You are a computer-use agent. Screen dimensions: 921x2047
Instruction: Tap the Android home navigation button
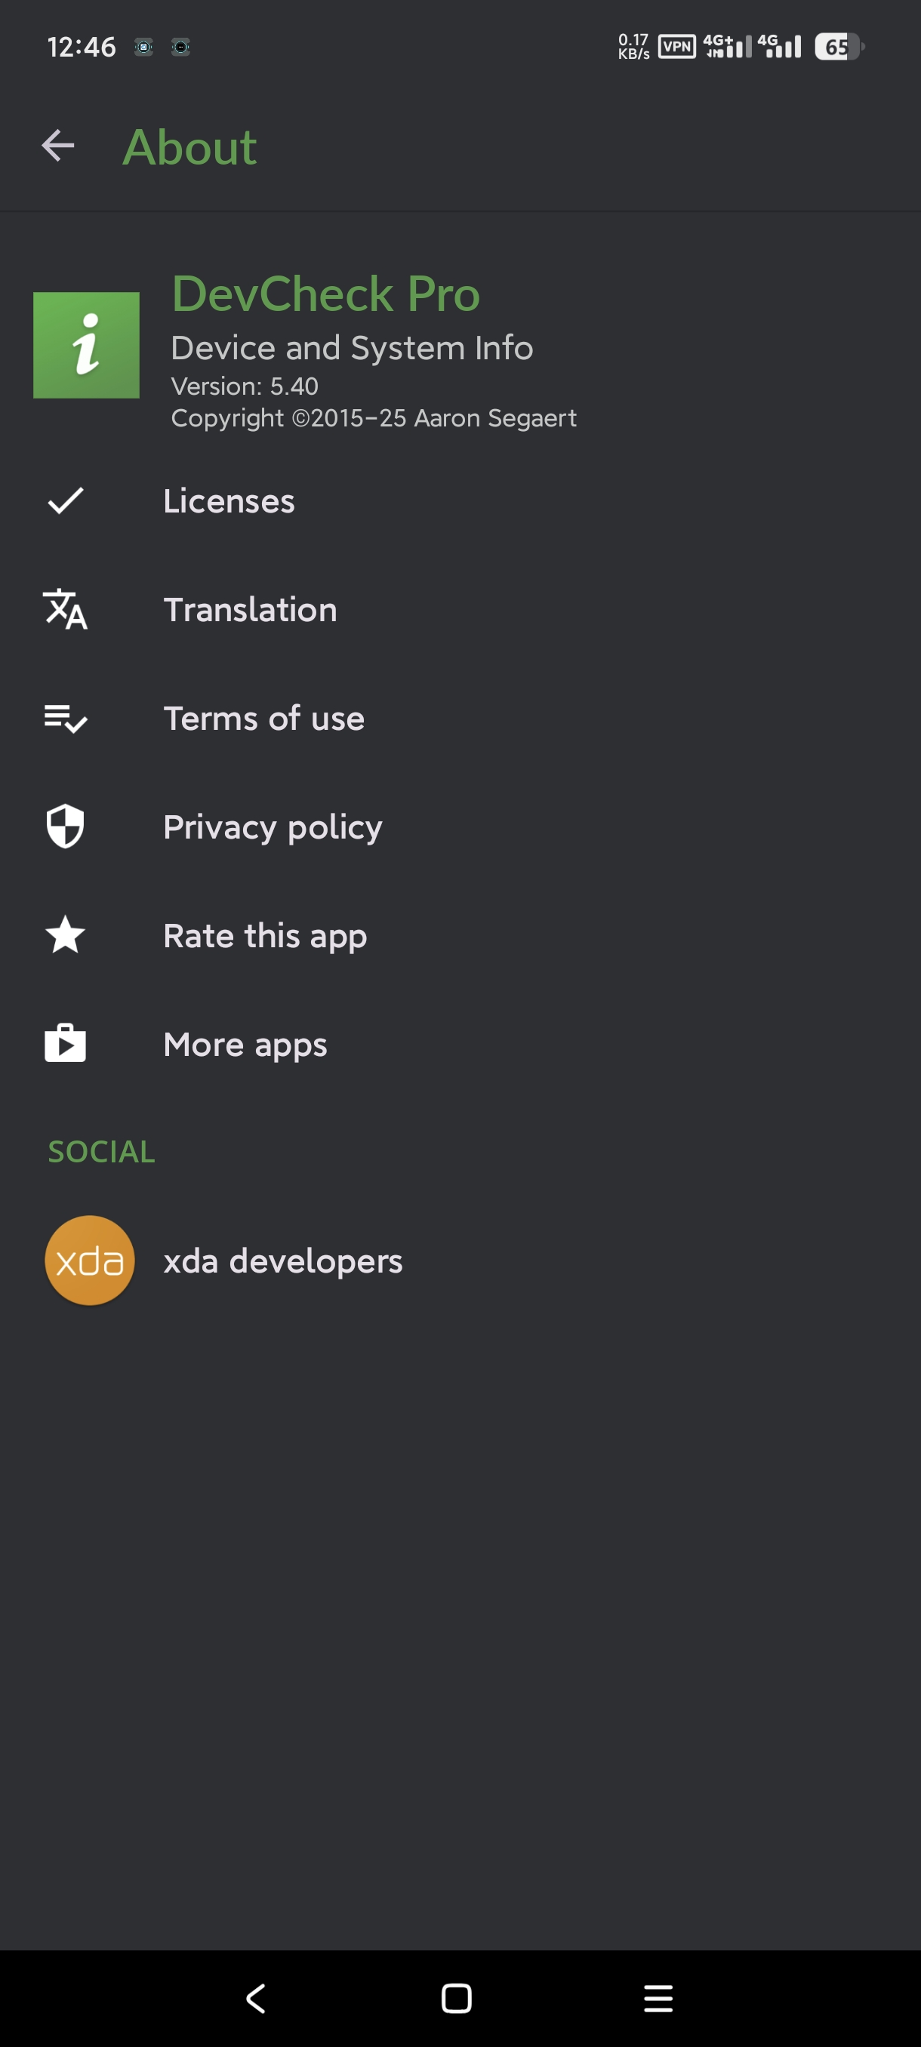pos(456,1998)
